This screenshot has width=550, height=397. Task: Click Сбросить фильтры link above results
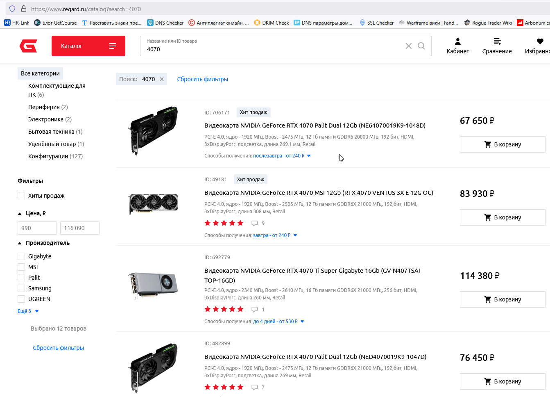202,79
